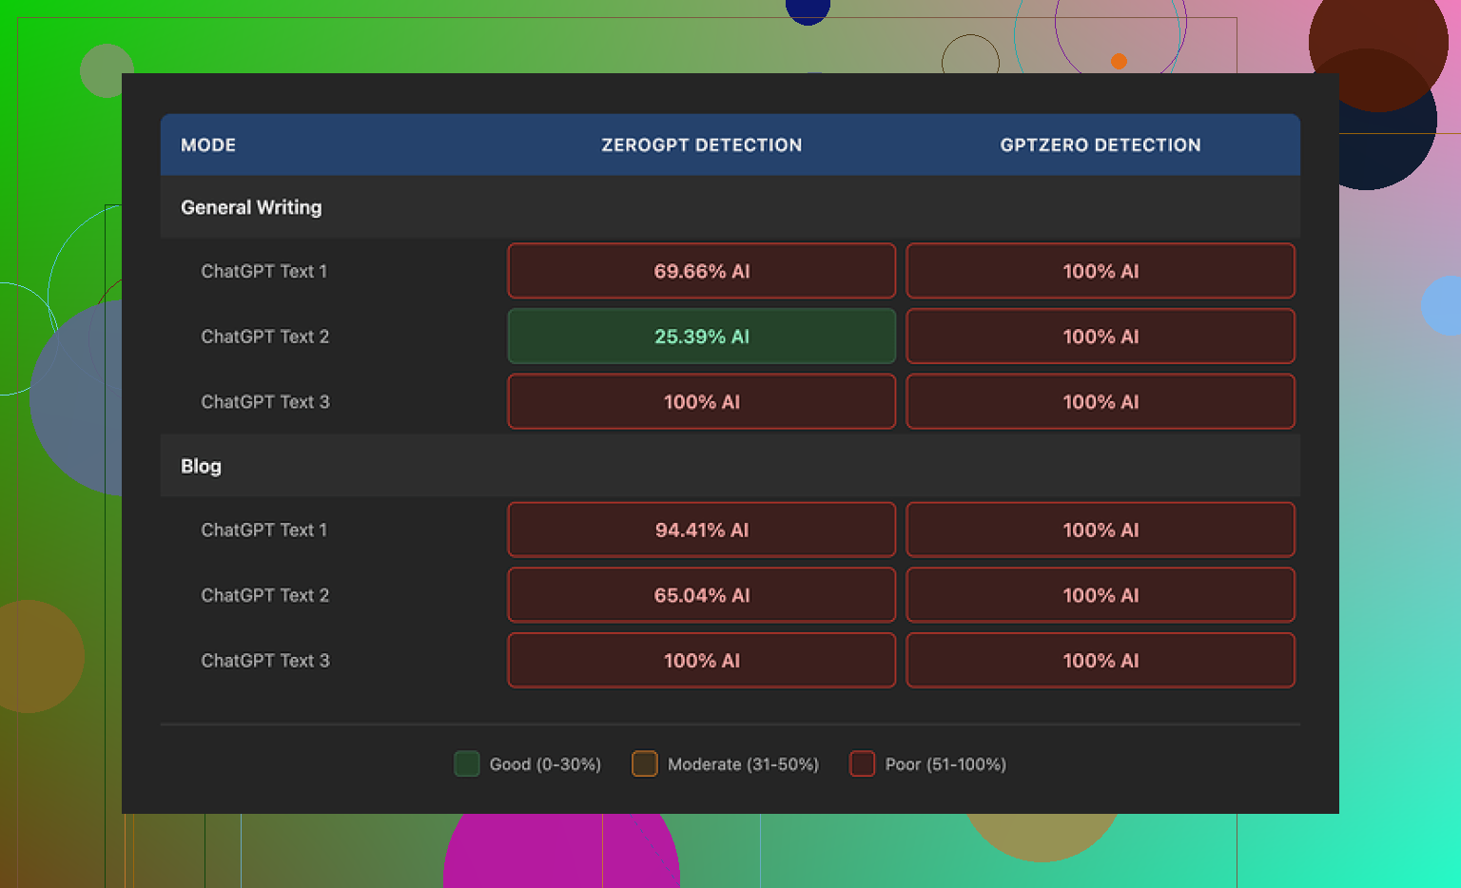1461x888 pixels.
Task: Select the General Writing section heading
Action: [251, 207]
